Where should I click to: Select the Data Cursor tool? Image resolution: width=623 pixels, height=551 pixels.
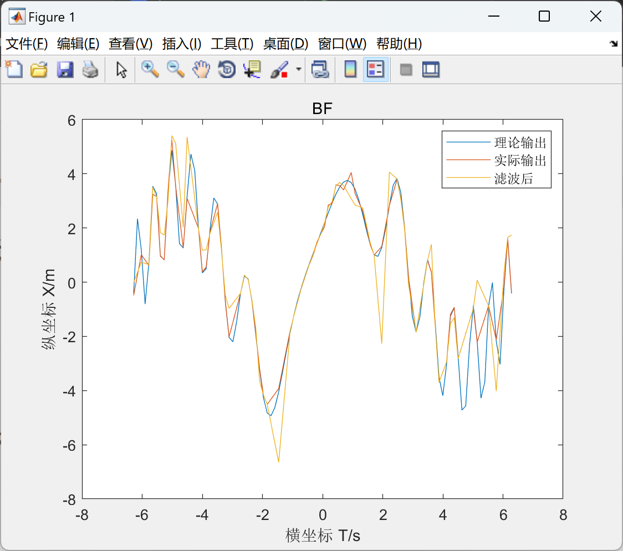pos(252,69)
